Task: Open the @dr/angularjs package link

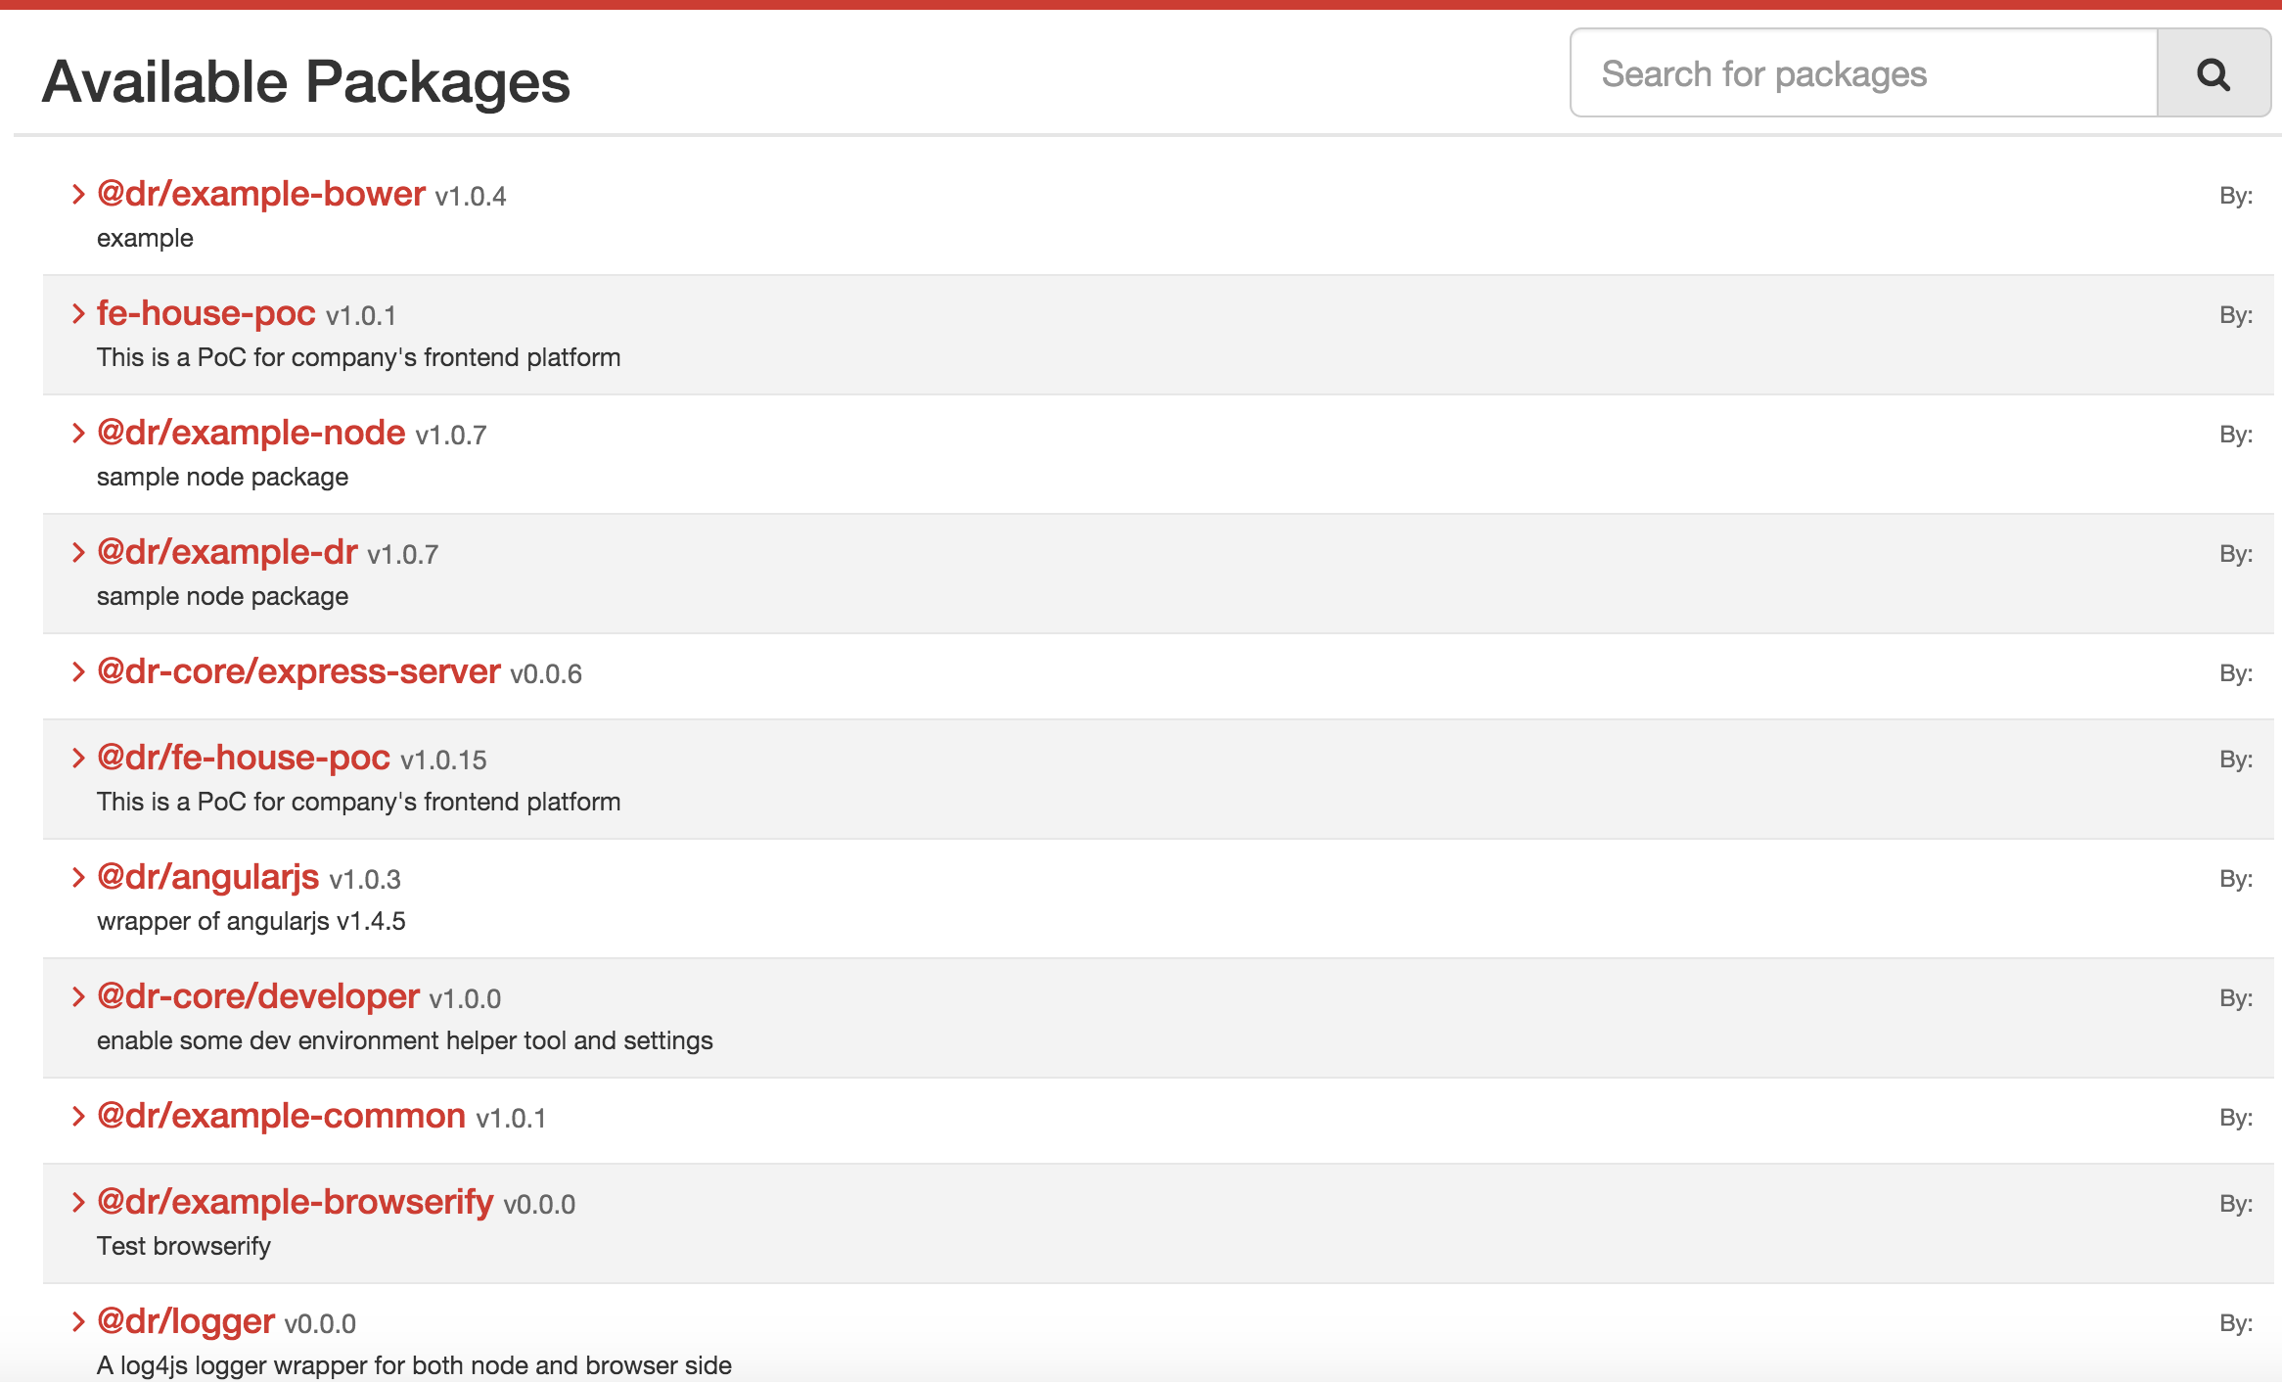Action: (x=207, y=877)
